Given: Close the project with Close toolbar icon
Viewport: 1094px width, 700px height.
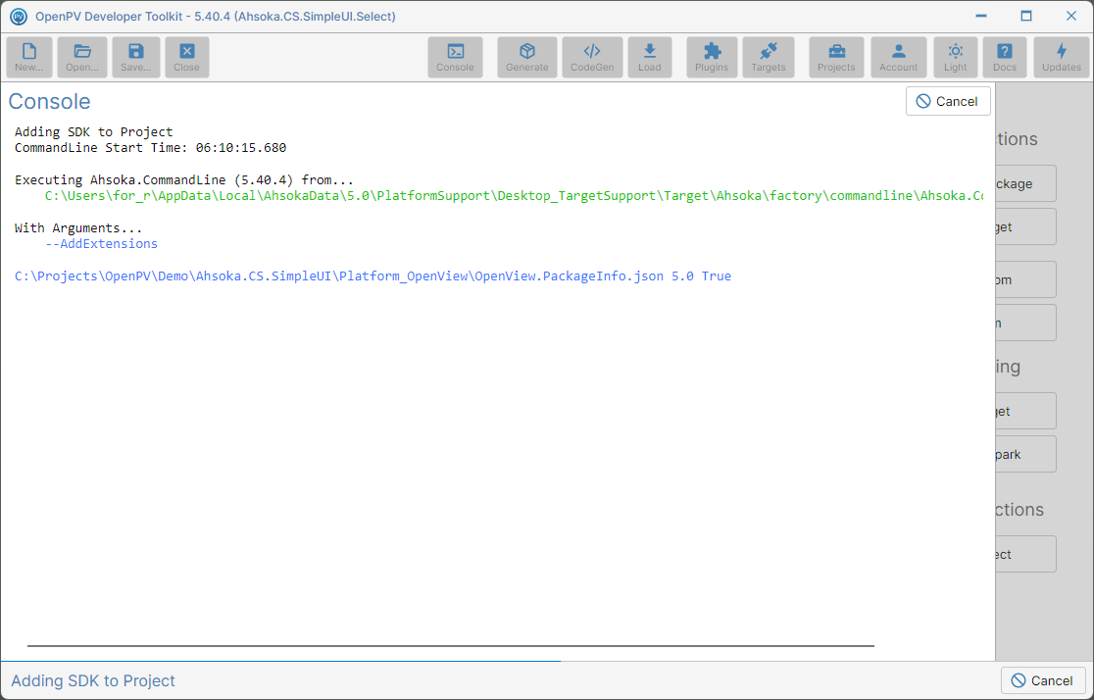Looking at the screenshot, I should pyautogui.click(x=187, y=57).
